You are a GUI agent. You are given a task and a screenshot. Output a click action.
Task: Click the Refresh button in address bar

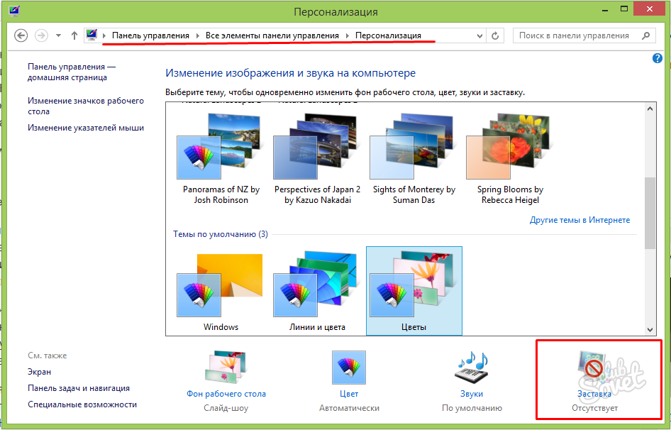(496, 35)
